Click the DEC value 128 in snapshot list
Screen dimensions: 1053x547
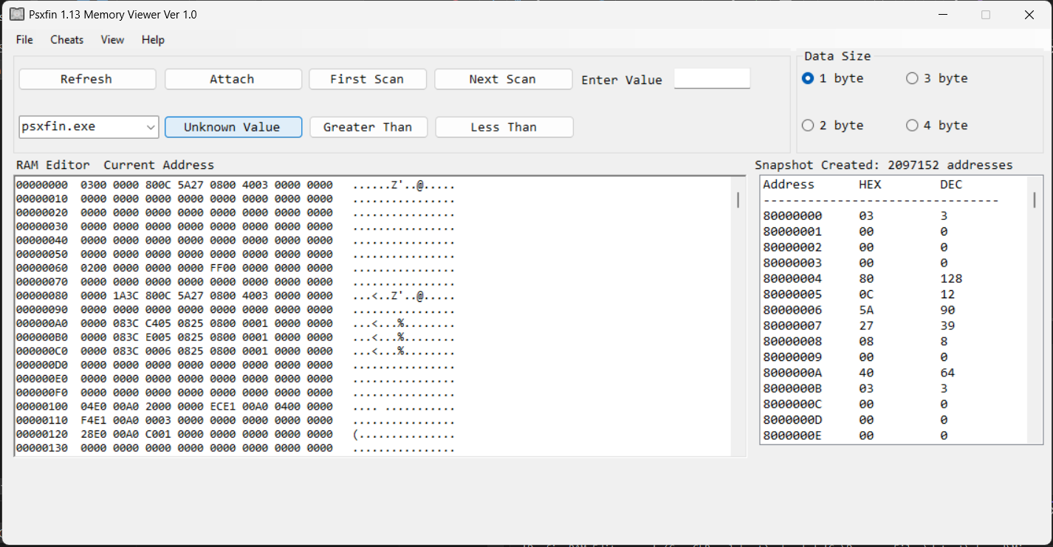click(951, 279)
